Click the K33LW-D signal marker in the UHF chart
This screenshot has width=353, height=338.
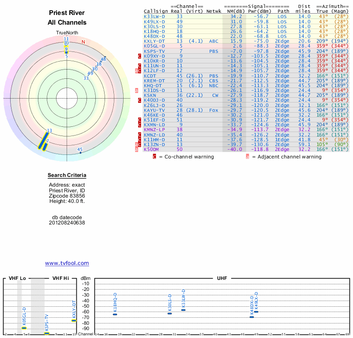[183, 310]
